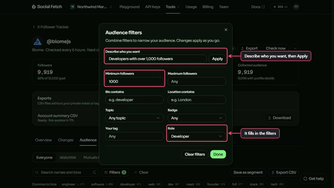Click Save as segment
This screenshot has height=188, width=334.
tap(248, 172)
